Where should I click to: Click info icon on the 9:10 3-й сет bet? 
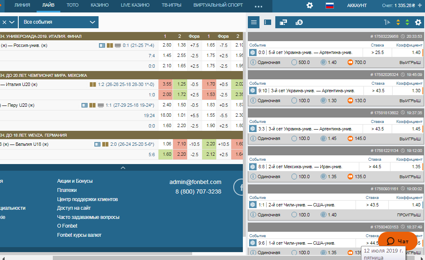(253, 101)
